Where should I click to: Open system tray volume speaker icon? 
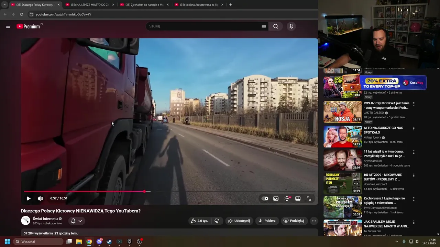pos(417,242)
